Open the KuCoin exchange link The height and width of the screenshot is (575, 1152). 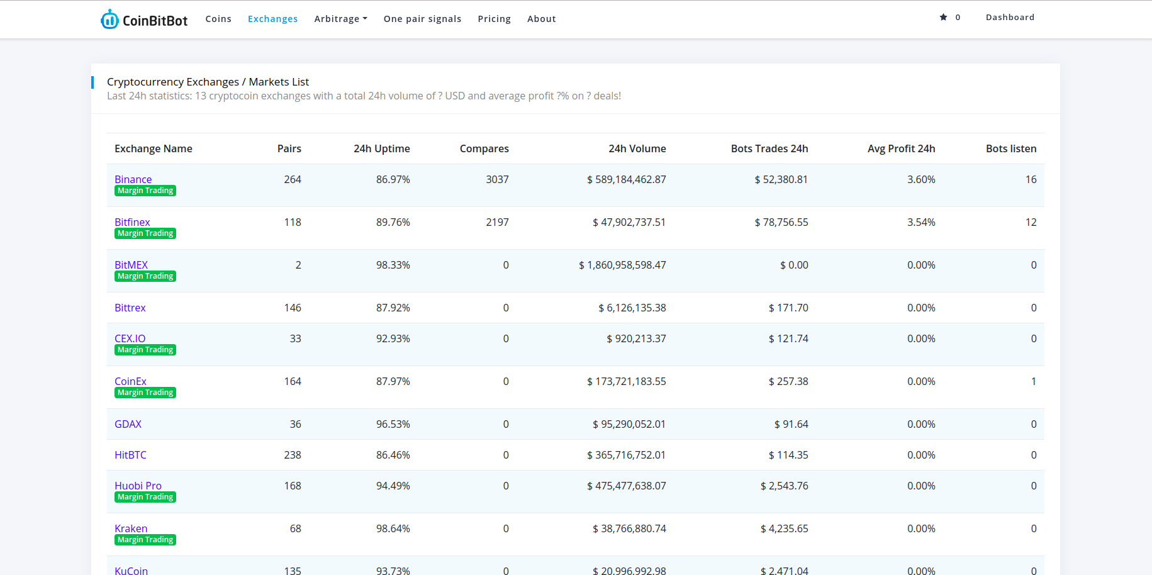[131, 570]
